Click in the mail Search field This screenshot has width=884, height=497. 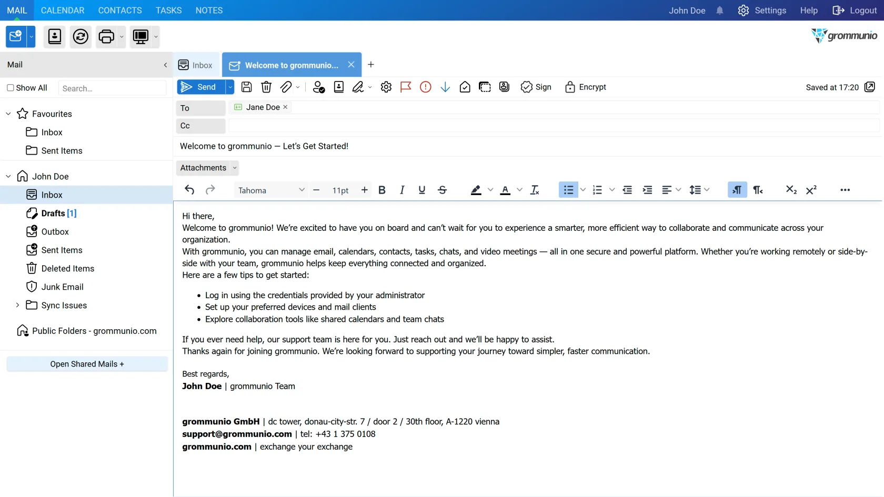(x=112, y=88)
